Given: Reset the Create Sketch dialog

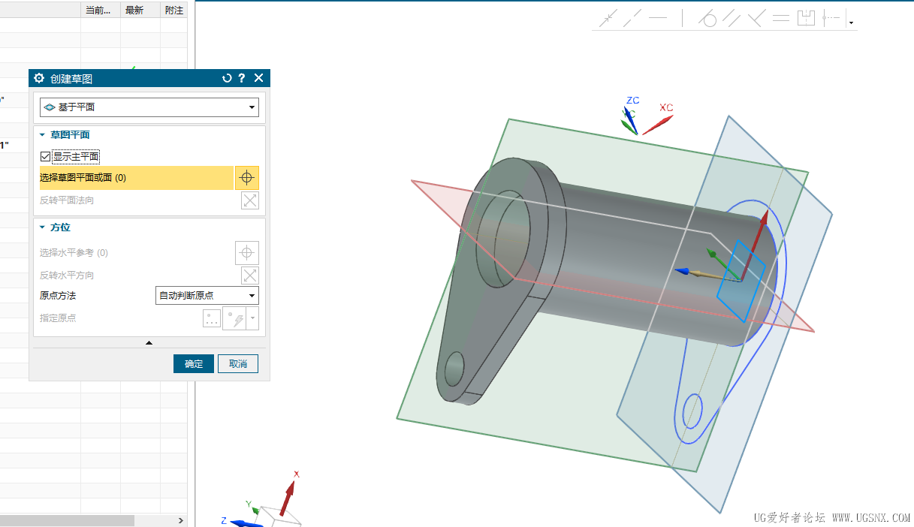Looking at the screenshot, I should point(227,78).
